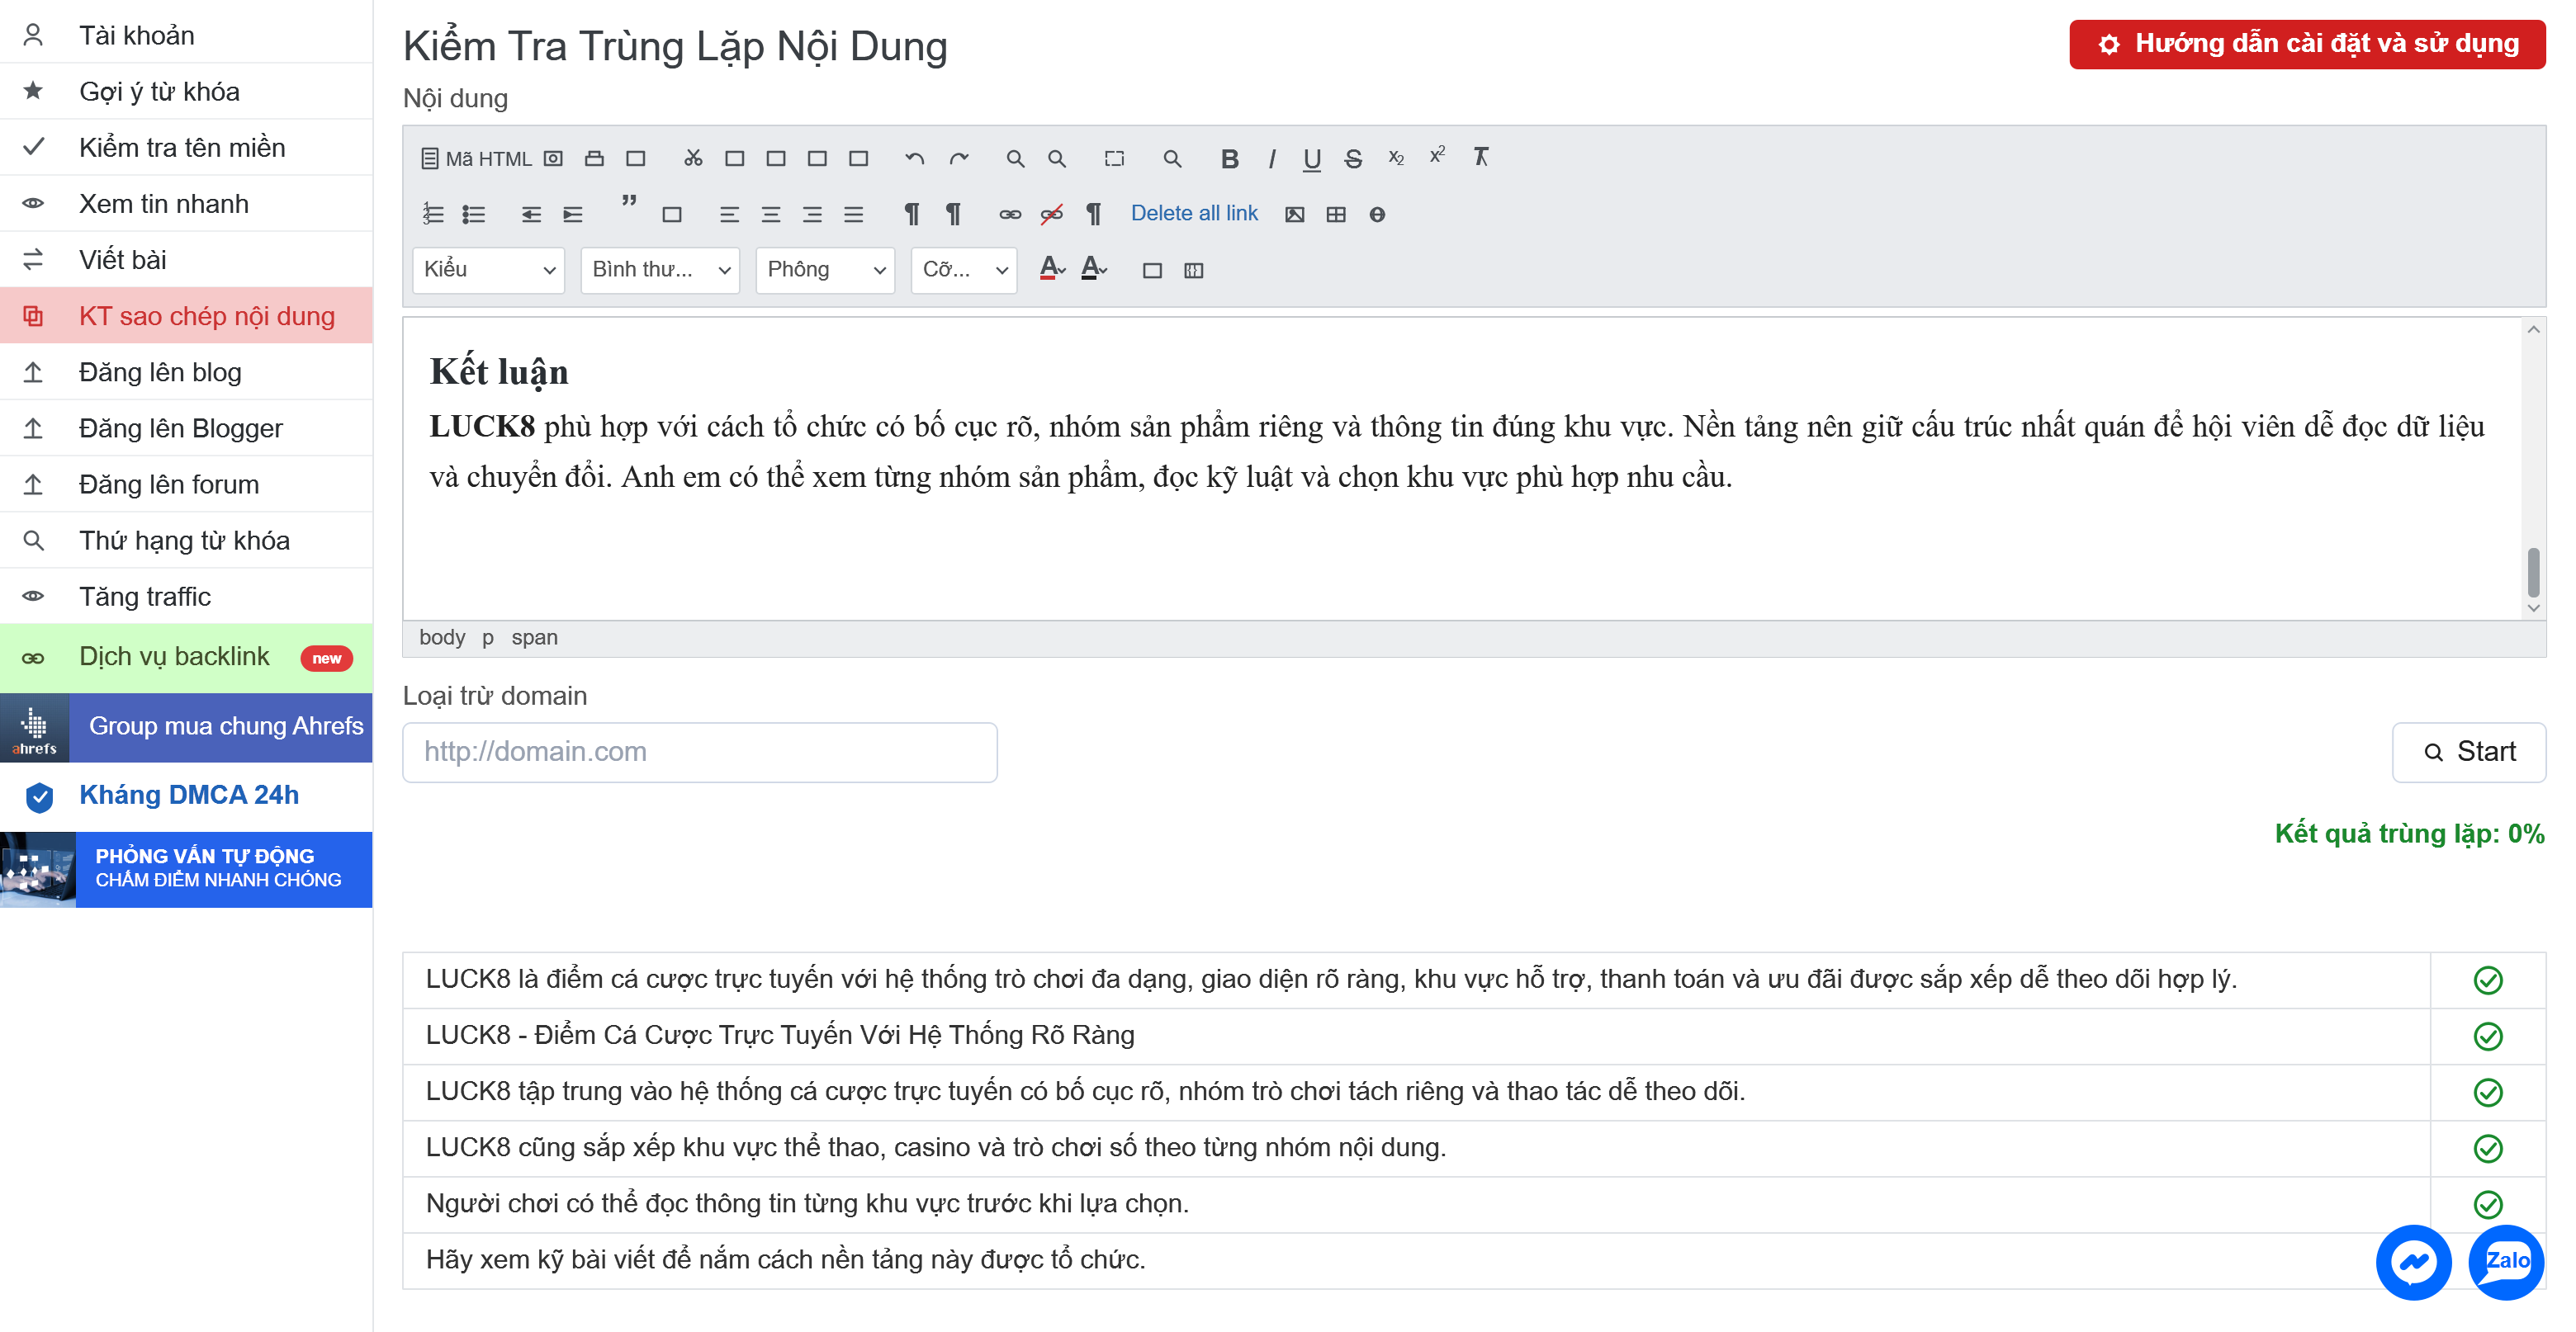The width and height of the screenshot is (2576, 1332).
Task: Click the select all dashed-box icon
Action: (x=1114, y=158)
